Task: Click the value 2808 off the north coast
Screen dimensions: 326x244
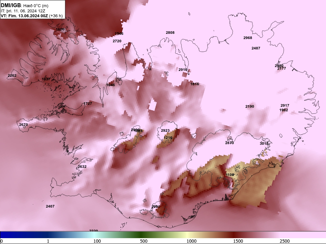Action: [170, 33]
